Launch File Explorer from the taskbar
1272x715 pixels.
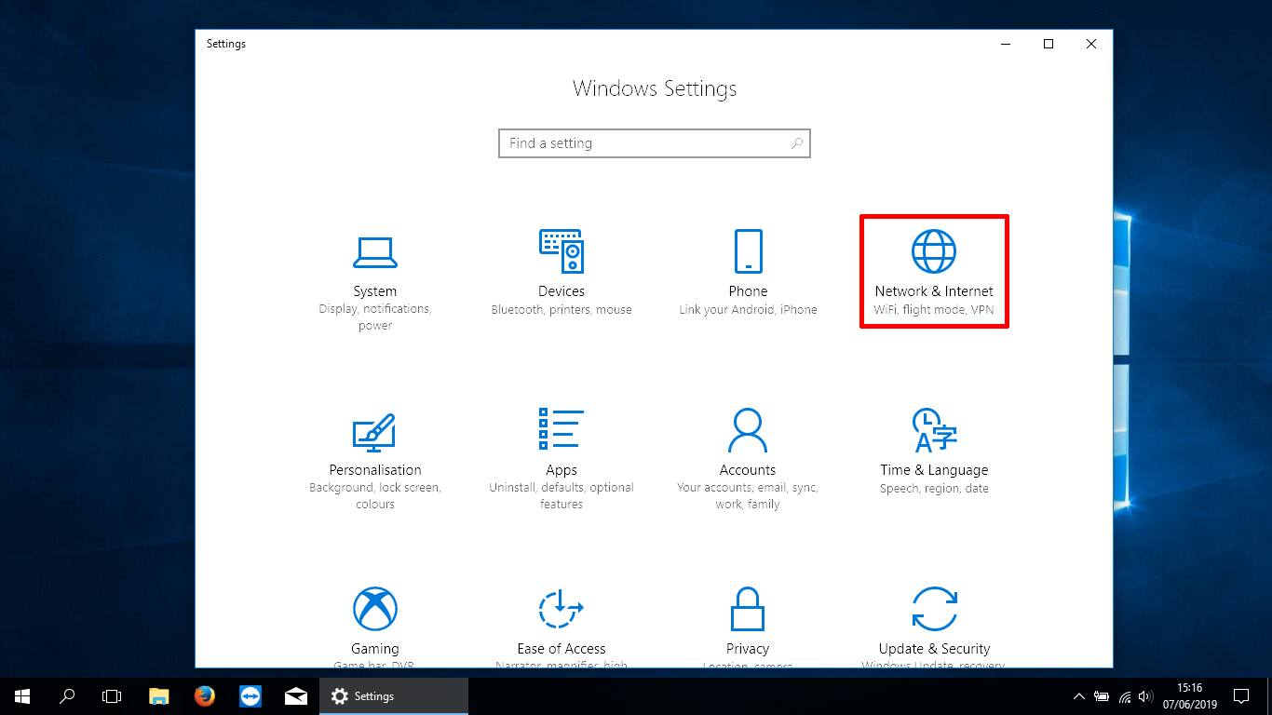click(159, 696)
